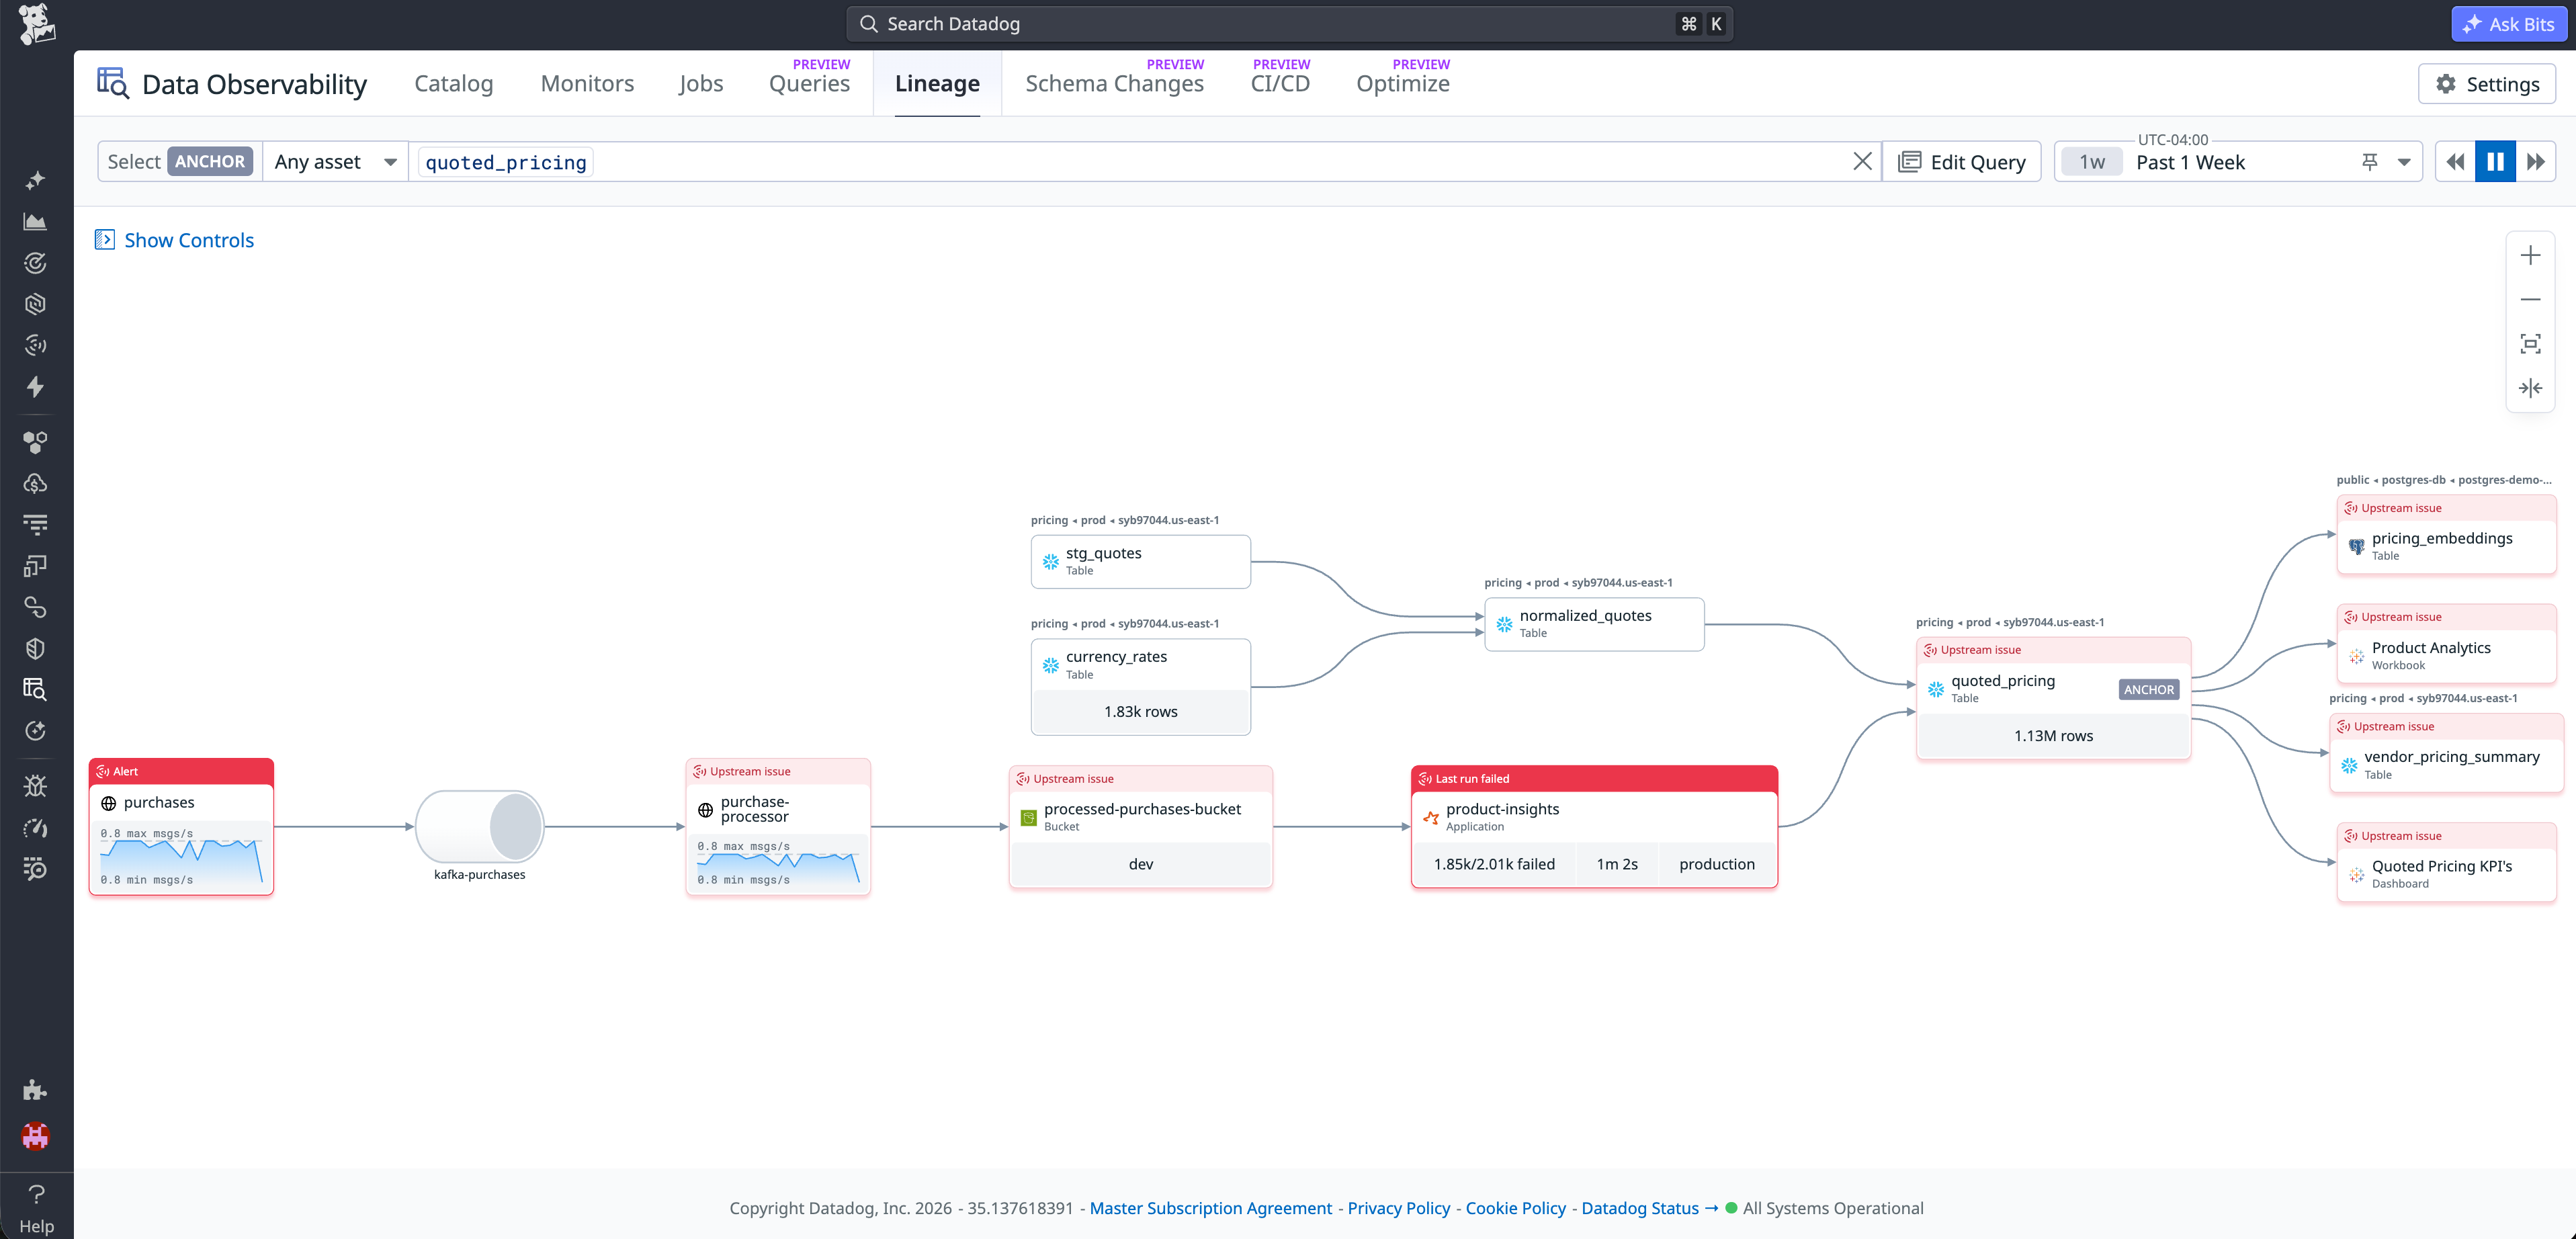Expand Show Controls panel

pyautogui.click(x=174, y=240)
